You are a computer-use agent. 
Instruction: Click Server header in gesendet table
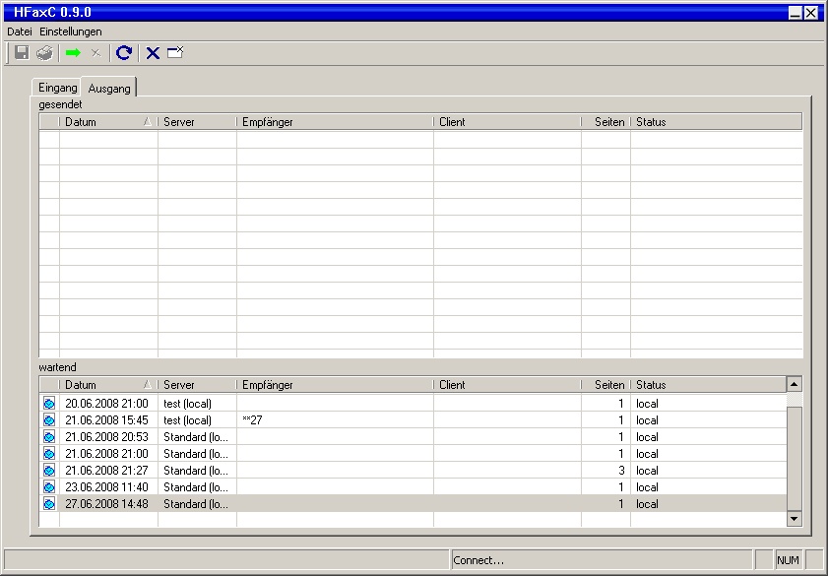click(x=197, y=122)
